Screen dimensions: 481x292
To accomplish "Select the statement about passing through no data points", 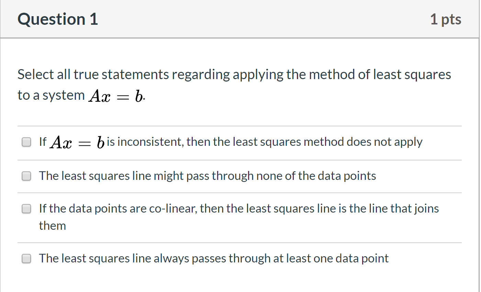I will coord(206,176).
